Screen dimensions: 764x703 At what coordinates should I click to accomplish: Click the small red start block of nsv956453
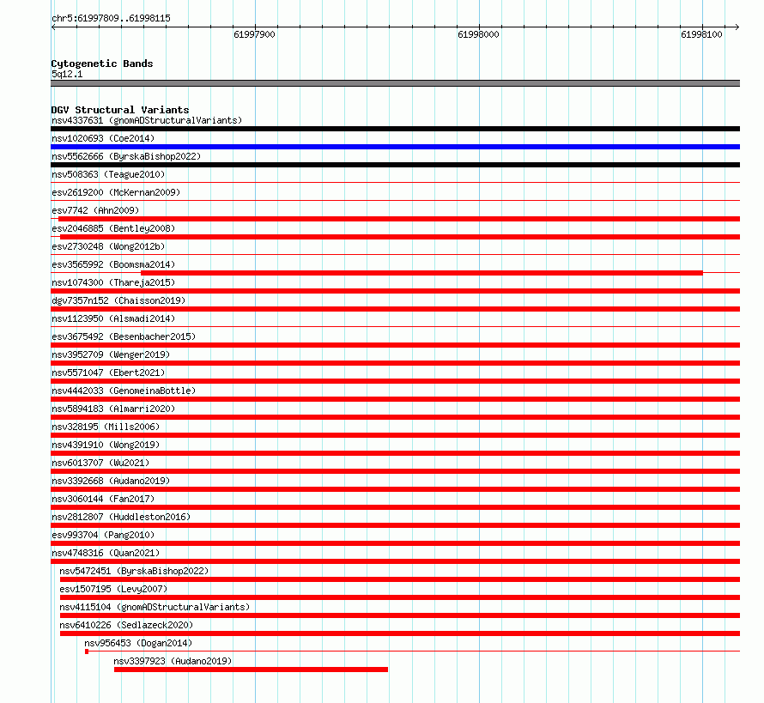point(87,651)
